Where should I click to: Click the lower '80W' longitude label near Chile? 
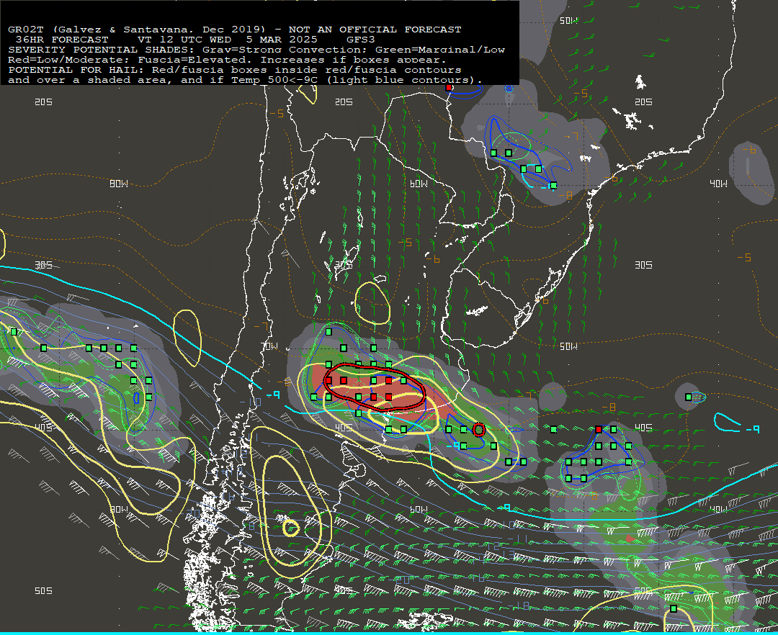(x=119, y=510)
